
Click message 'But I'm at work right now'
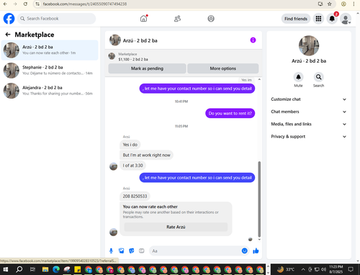point(146,155)
